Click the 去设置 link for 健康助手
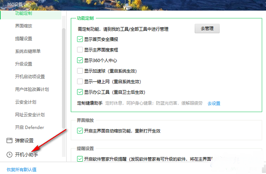The width and height of the screenshot is (266, 174). (214, 104)
